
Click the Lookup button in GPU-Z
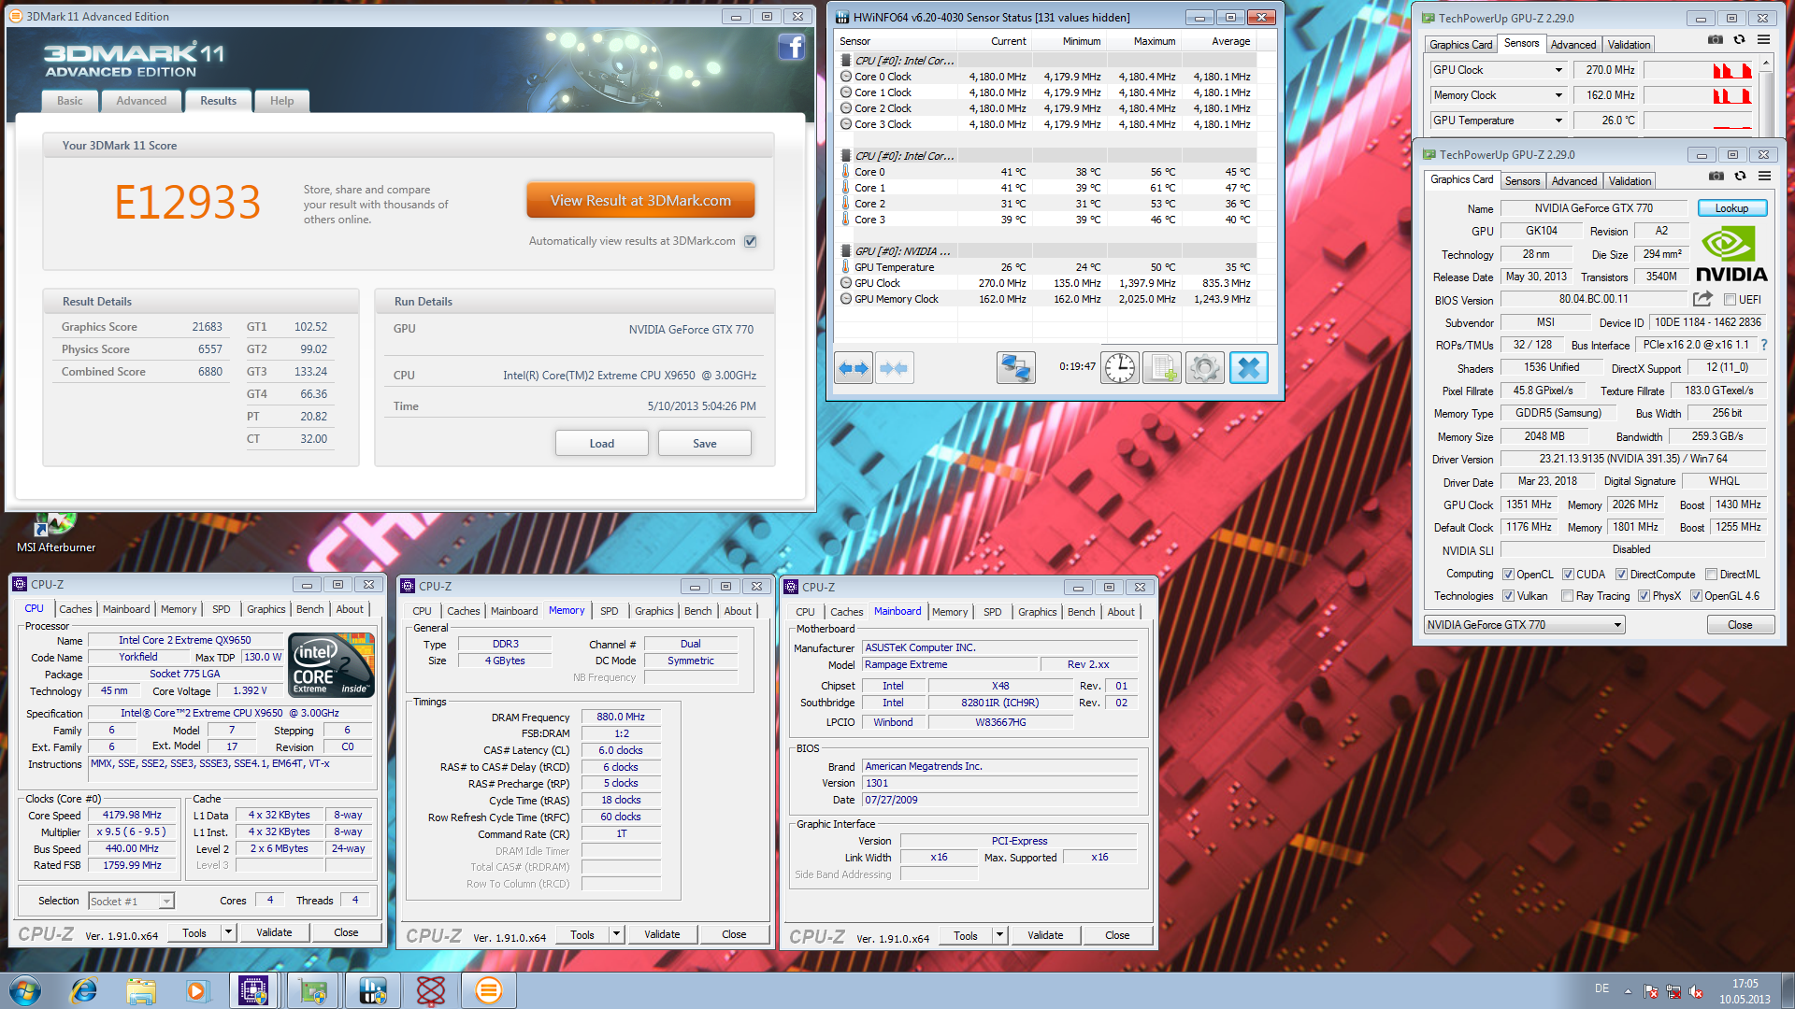[x=1731, y=208]
